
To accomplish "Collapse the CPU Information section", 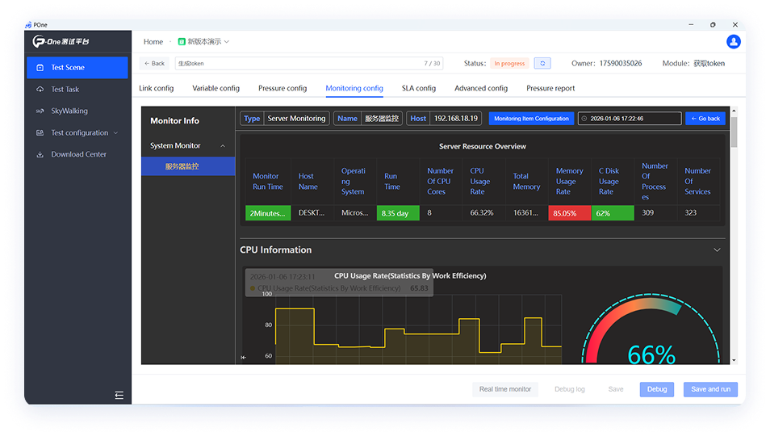I will click(717, 250).
